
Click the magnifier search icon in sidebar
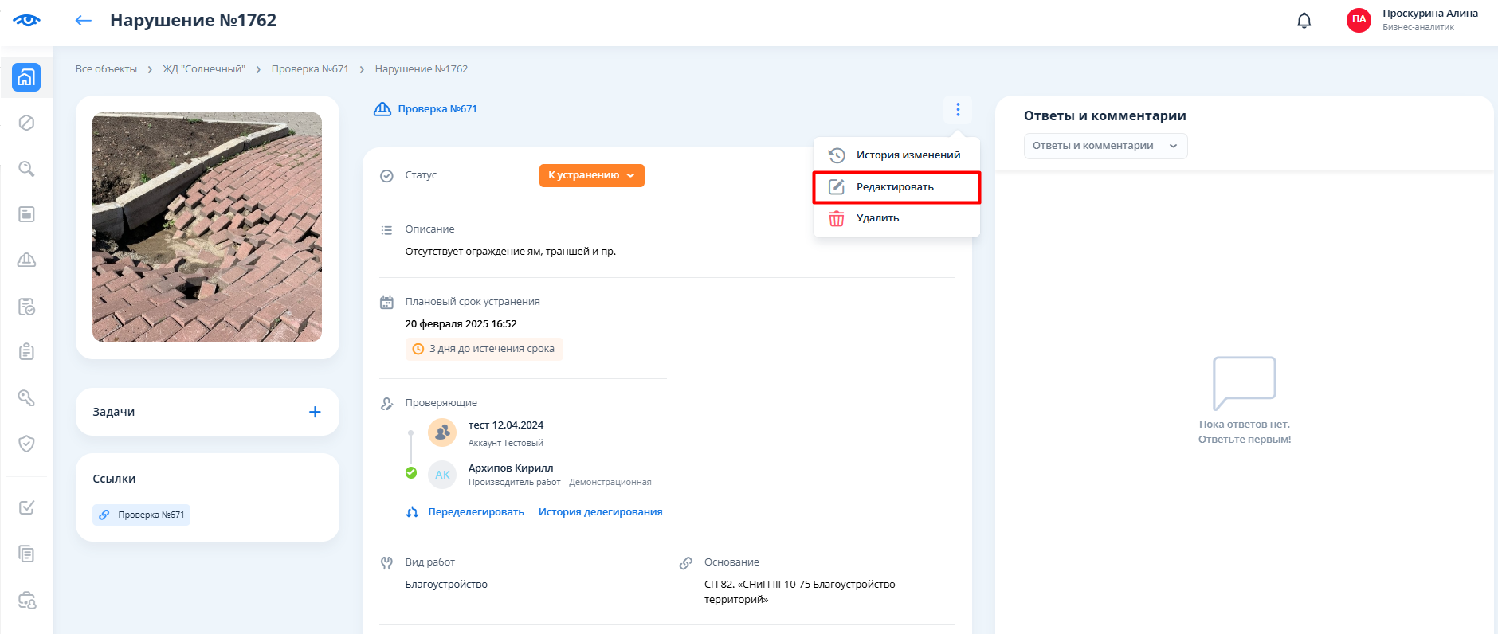(26, 169)
